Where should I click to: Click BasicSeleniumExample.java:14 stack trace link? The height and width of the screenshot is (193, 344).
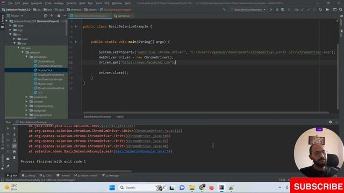pyautogui.click(x=143, y=151)
